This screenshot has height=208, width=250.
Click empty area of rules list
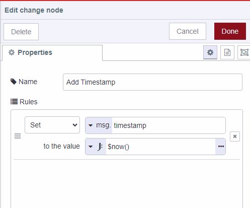tap(127, 183)
